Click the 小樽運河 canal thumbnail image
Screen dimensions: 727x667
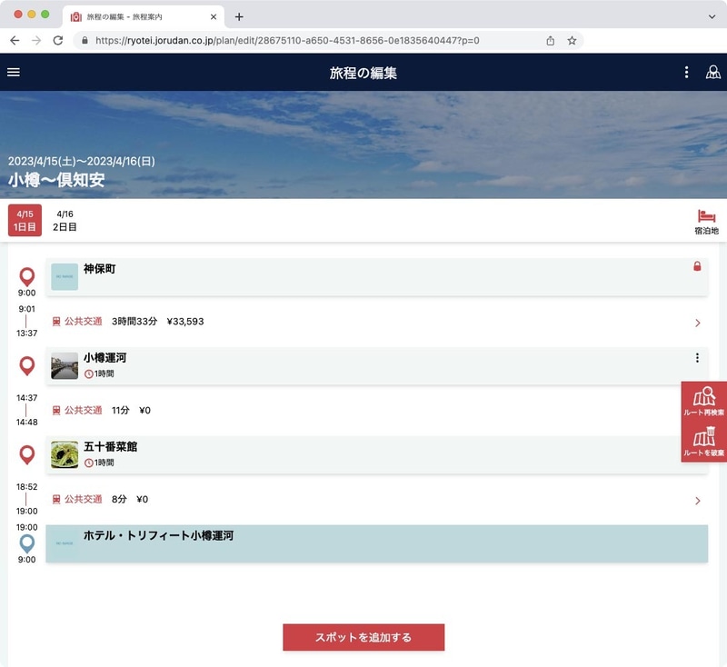point(65,365)
